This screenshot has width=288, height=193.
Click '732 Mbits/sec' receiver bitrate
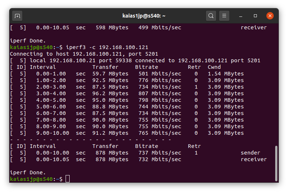tap(160, 159)
